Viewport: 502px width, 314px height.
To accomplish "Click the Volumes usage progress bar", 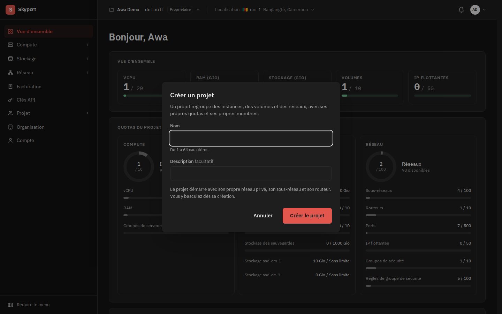I will (370, 96).
